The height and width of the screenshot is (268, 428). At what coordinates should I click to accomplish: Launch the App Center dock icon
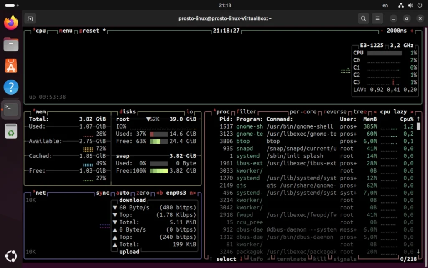(11, 66)
